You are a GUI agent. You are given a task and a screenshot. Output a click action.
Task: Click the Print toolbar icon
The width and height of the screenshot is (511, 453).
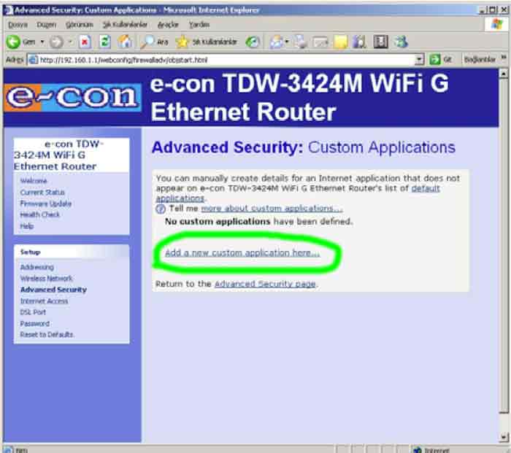[300, 42]
